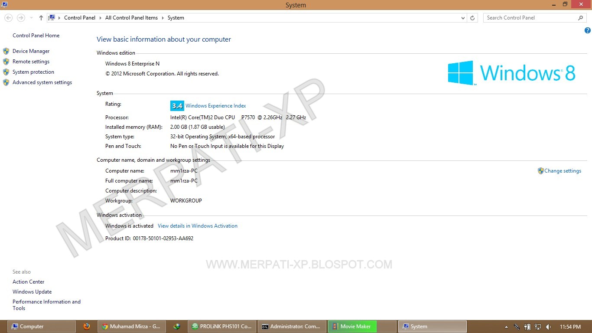The image size is (592, 333).
Task: Click the 32-bit Operating System text
Action: (222, 137)
